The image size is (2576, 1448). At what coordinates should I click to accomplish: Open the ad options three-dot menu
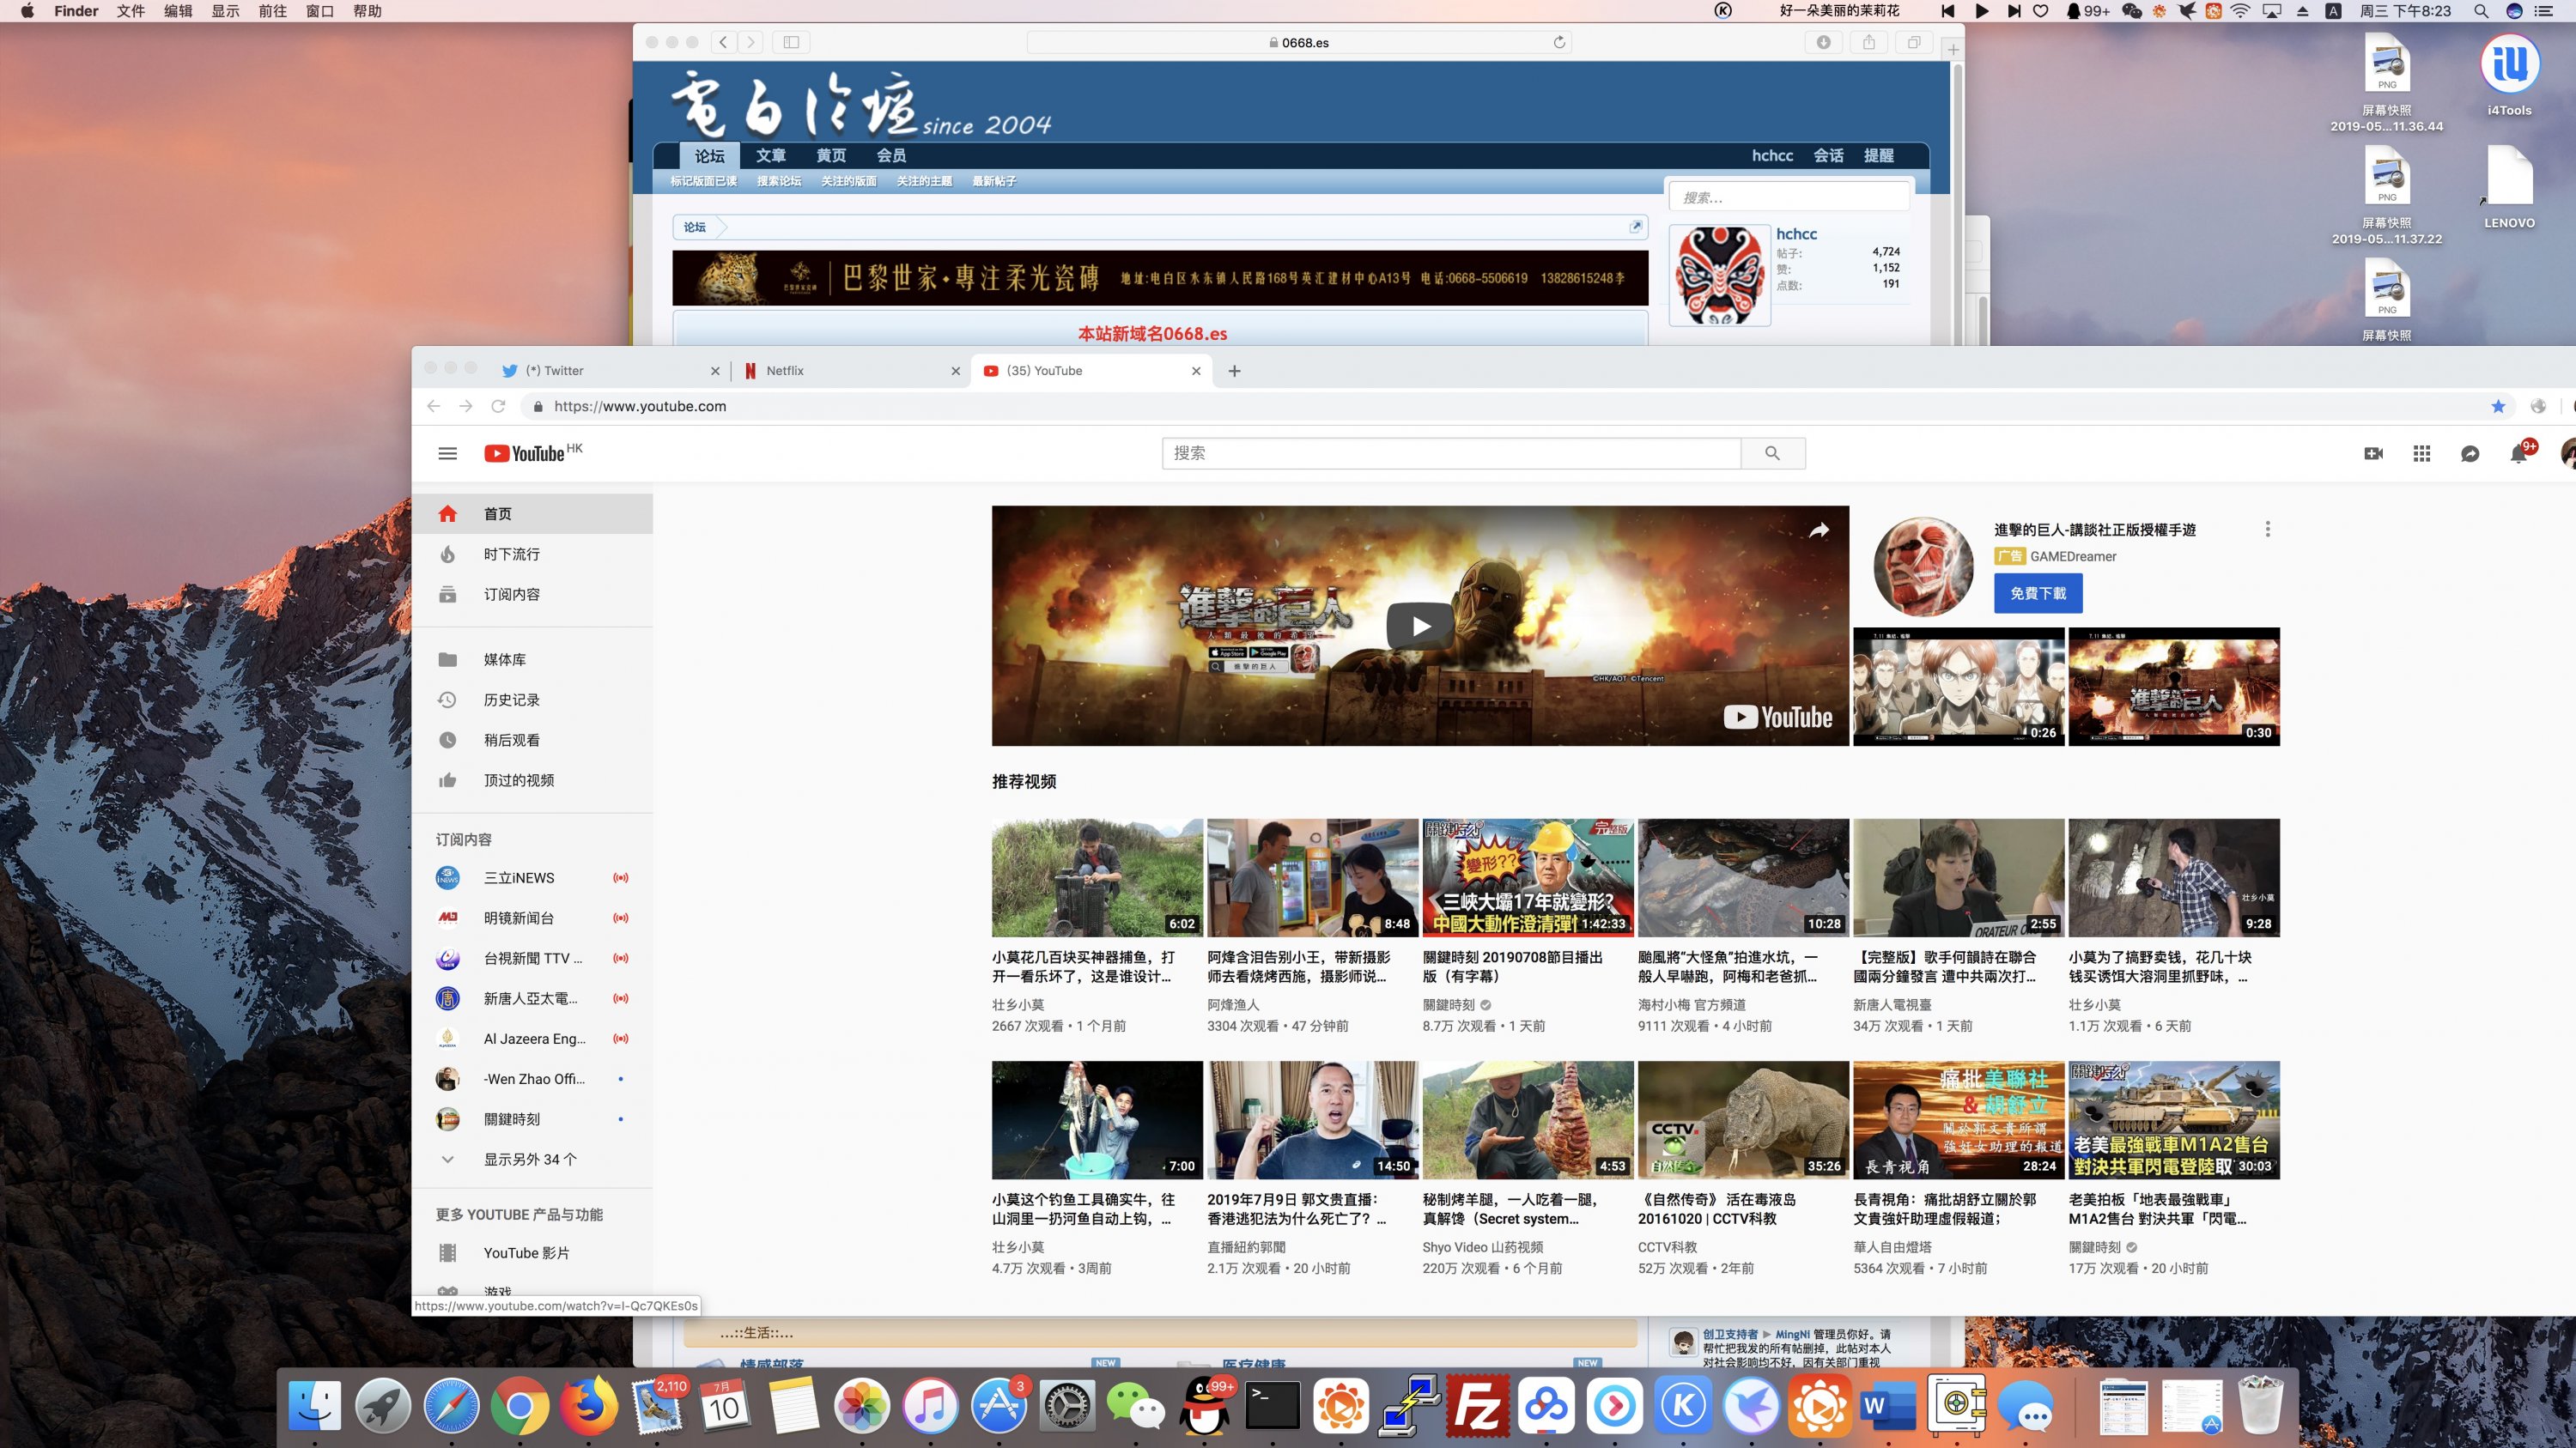[x=2267, y=529]
